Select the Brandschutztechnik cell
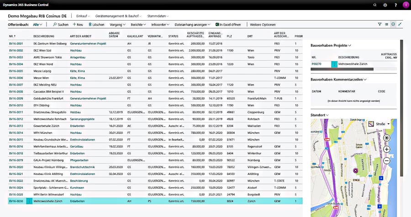Screen dimensions: 411x217 [x=82, y=167]
